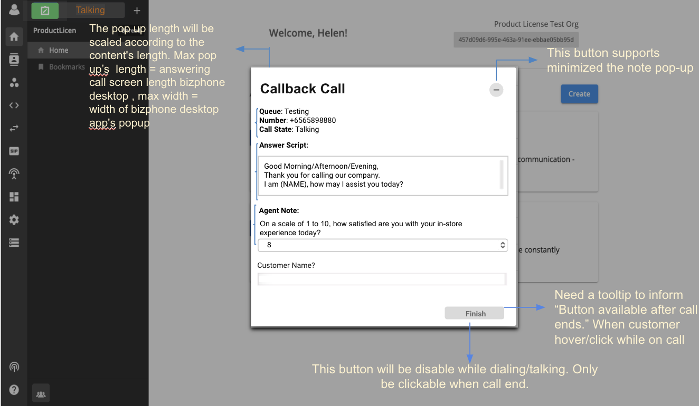
Task: Open the SIP icon in sidebar
Action: coord(14,151)
